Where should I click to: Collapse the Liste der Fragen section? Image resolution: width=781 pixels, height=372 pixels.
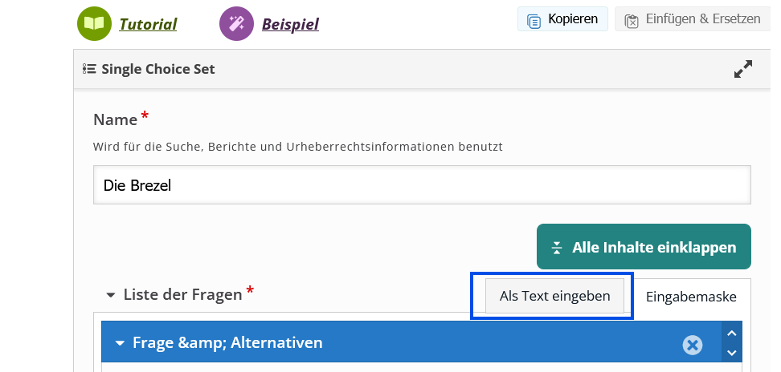pos(110,295)
